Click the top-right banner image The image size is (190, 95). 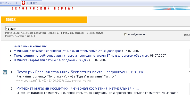(171, 8)
